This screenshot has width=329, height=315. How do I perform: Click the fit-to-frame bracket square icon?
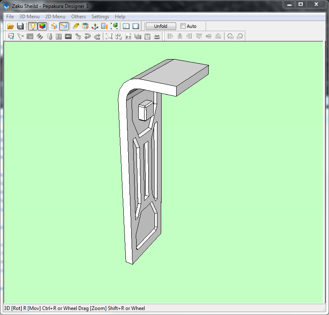[x=109, y=36]
